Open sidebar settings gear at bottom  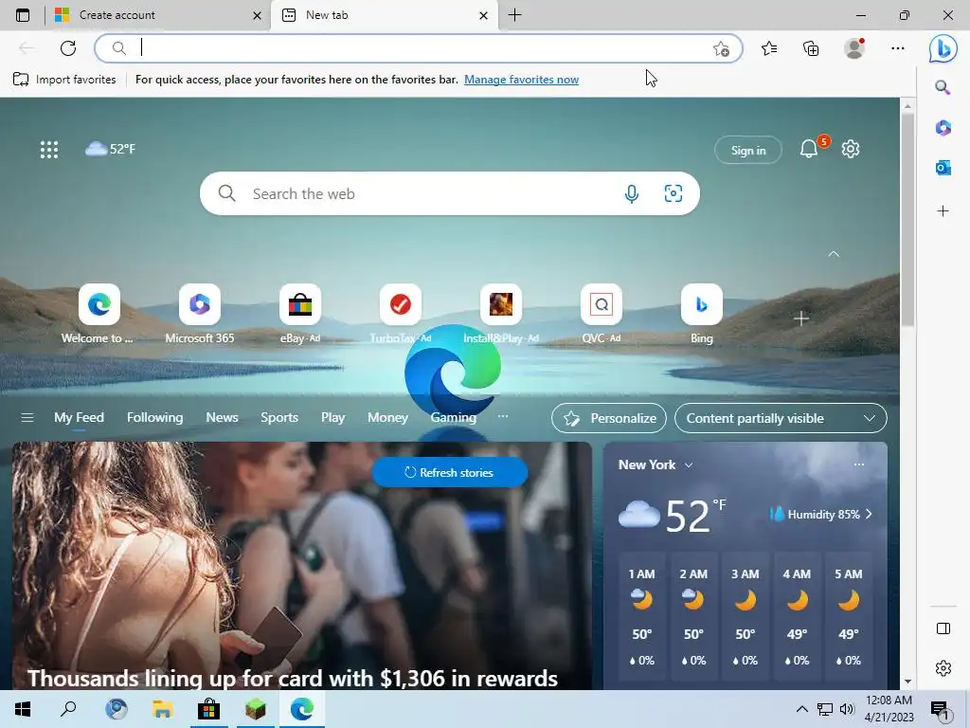point(943,668)
